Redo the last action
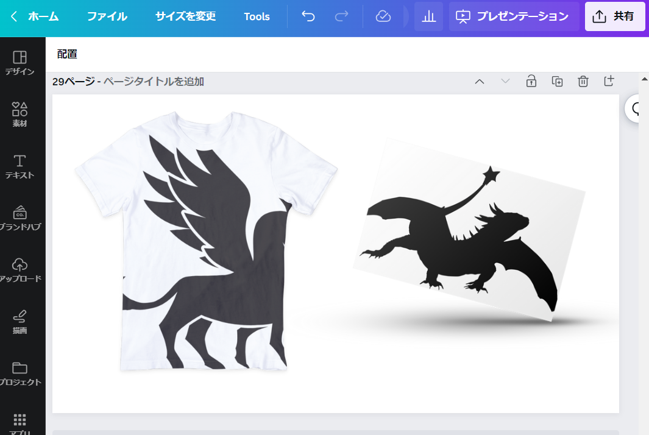Image resolution: width=649 pixels, height=435 pixels. [x=341, y=16]
